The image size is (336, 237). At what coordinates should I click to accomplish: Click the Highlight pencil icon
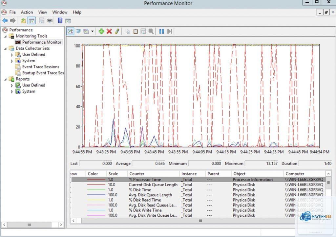point(117,31)
